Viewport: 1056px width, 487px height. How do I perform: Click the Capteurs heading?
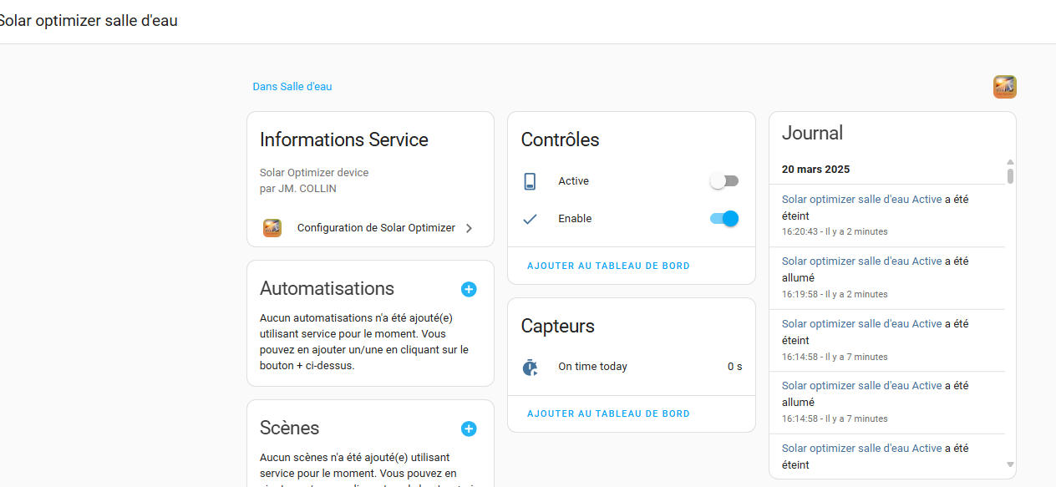coord(558,327)
